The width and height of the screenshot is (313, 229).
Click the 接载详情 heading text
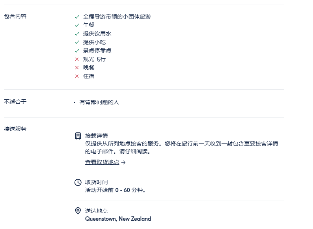pyautogui.click(x=97, y=136)
